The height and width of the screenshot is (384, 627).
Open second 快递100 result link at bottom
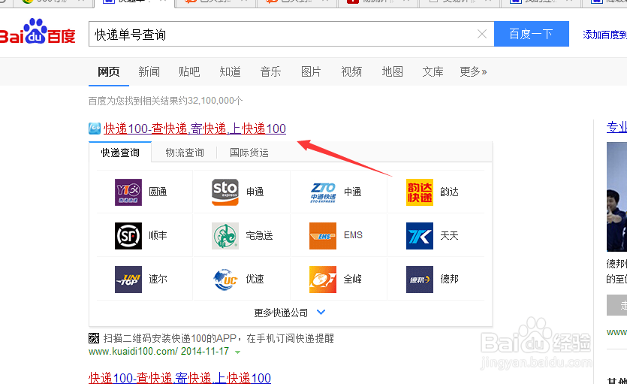(x=179, y=377)
